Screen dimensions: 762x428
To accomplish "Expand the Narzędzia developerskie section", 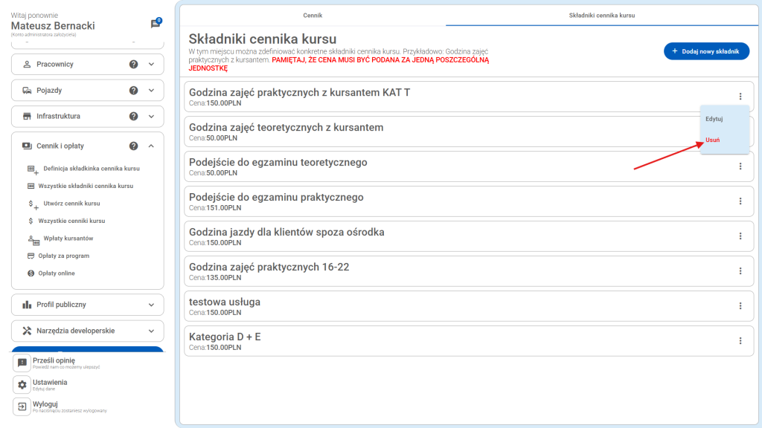I will [x=151, y=331].
